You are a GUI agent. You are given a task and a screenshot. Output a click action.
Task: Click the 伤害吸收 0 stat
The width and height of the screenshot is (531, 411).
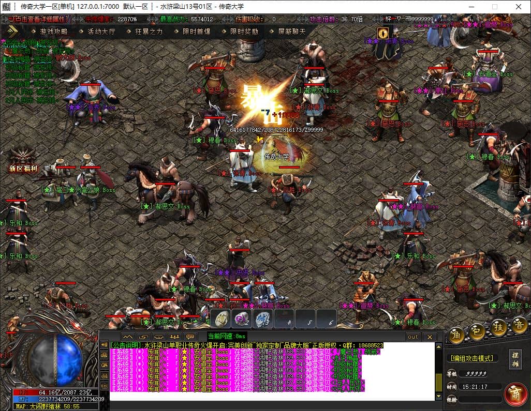(x=256, y=19)
